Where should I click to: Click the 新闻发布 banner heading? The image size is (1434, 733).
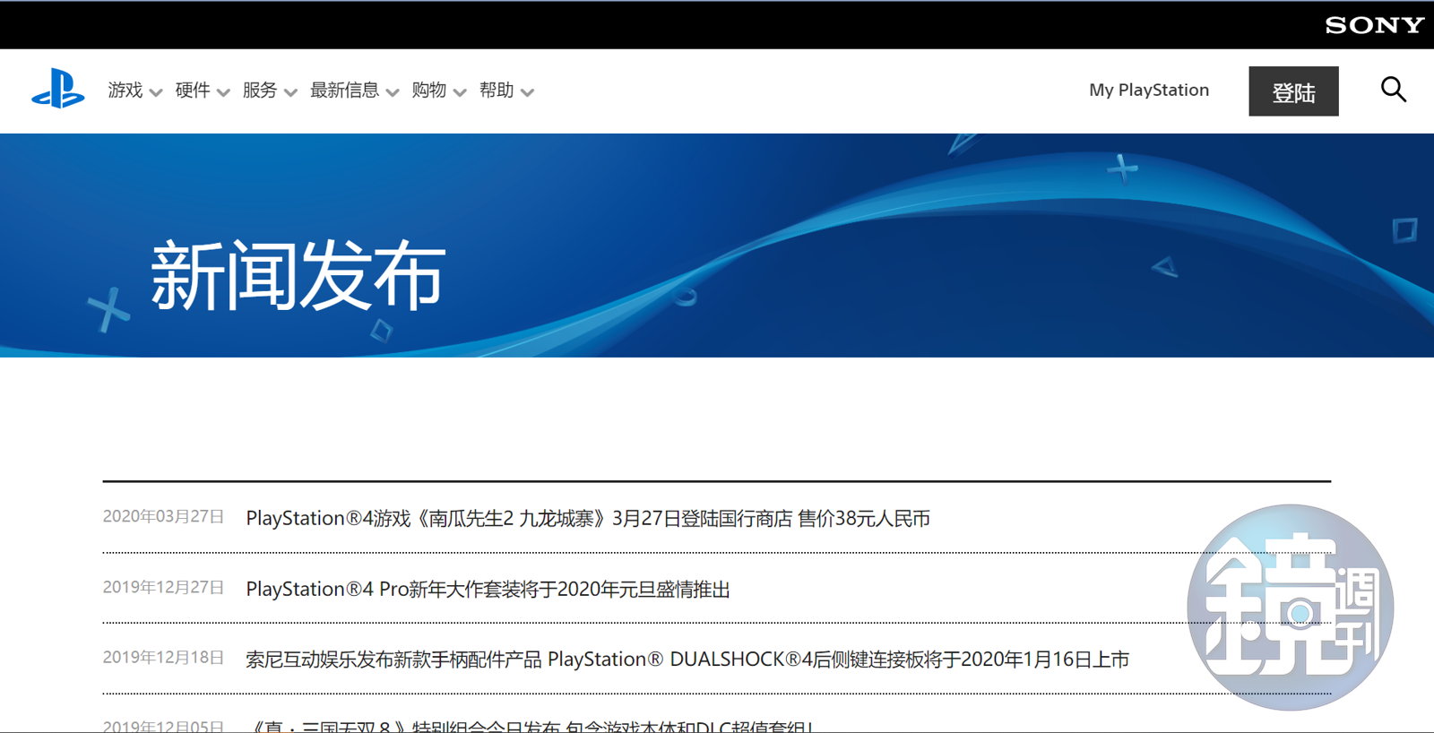pos(298,275)
